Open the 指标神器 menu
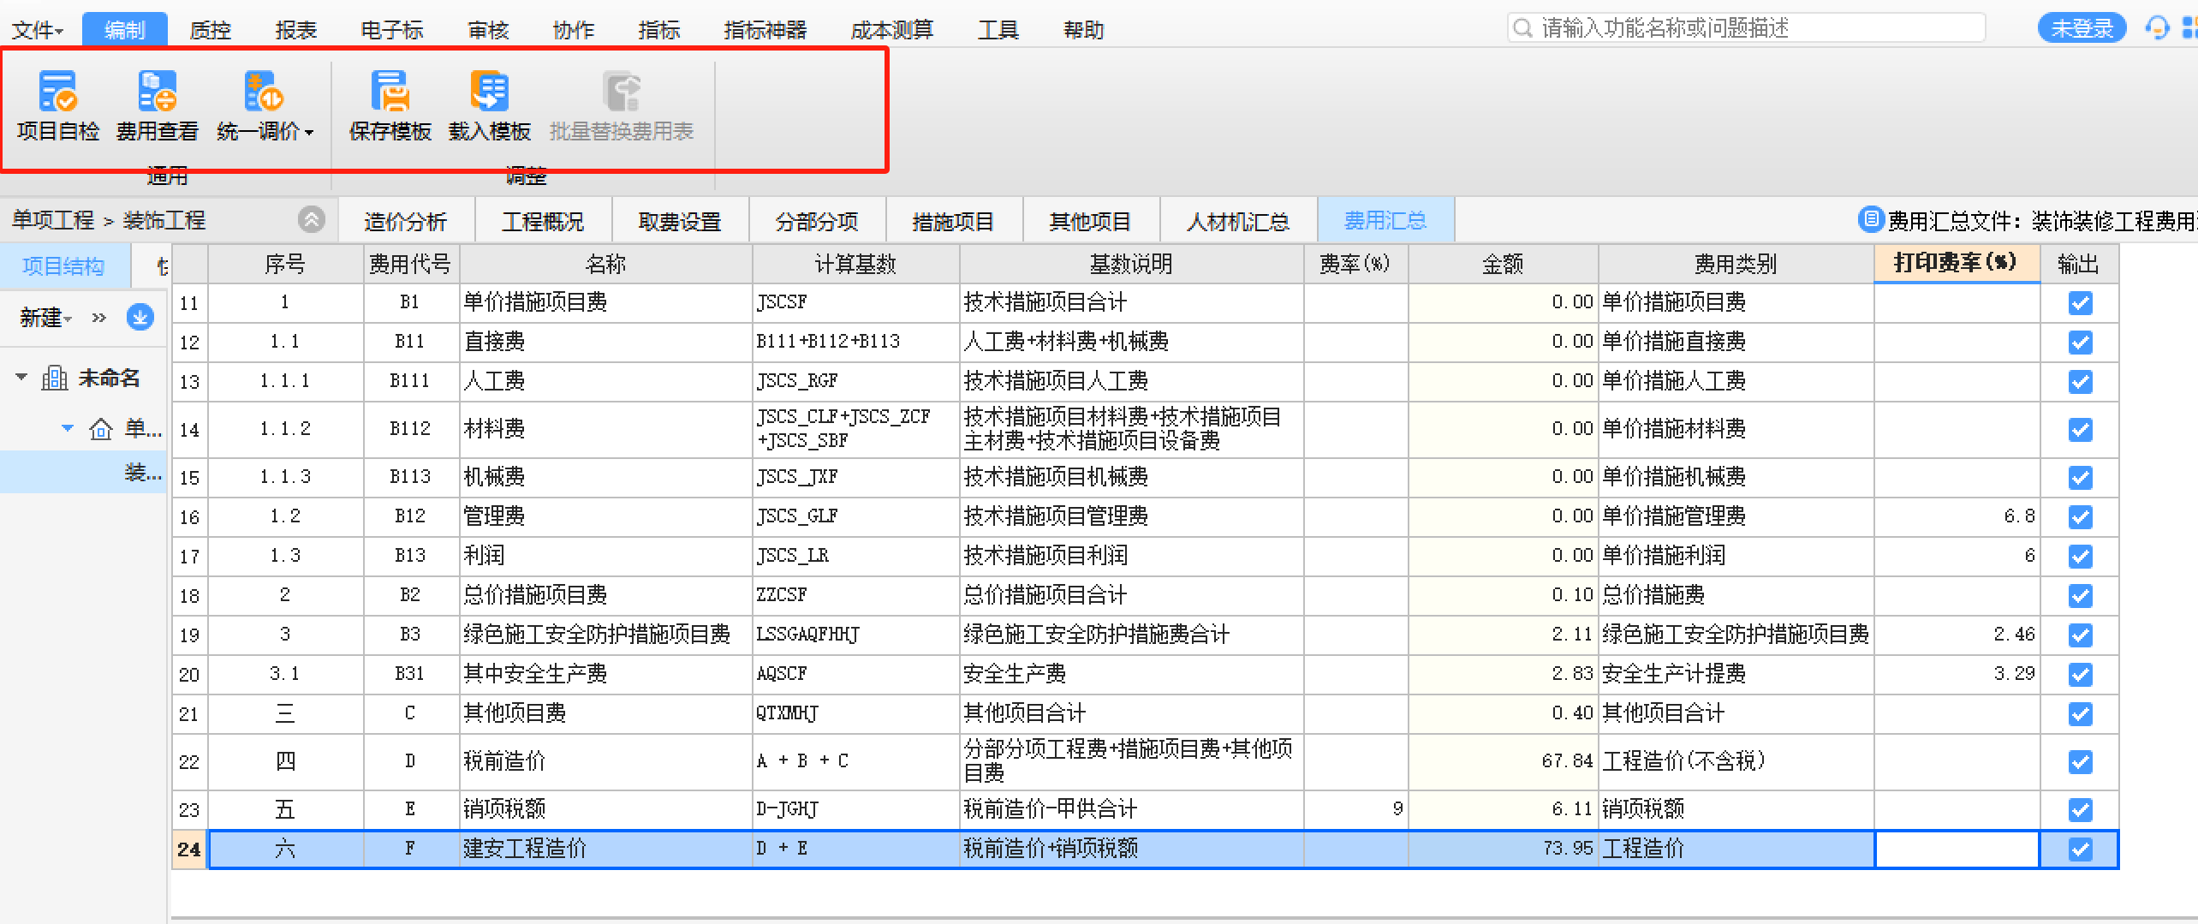Screen dimensions: 2198x924 pos(765,30)
